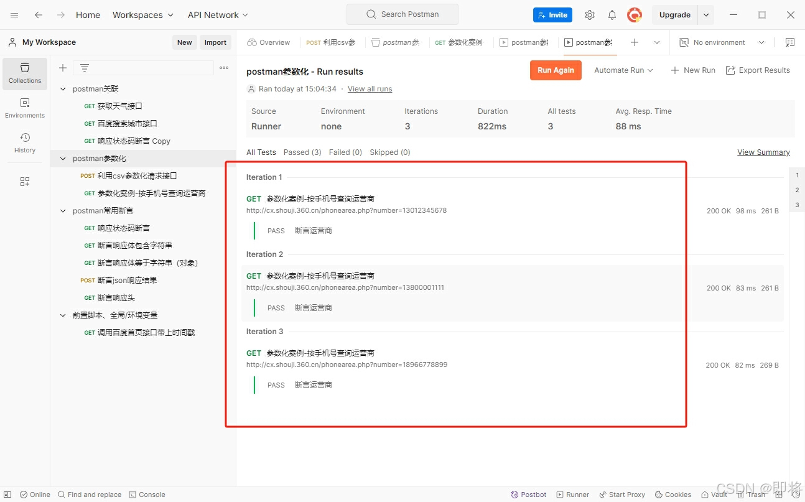Click Home in top bar
The width and height of the screenshot is (805, 502).
(x=88, y=15)
